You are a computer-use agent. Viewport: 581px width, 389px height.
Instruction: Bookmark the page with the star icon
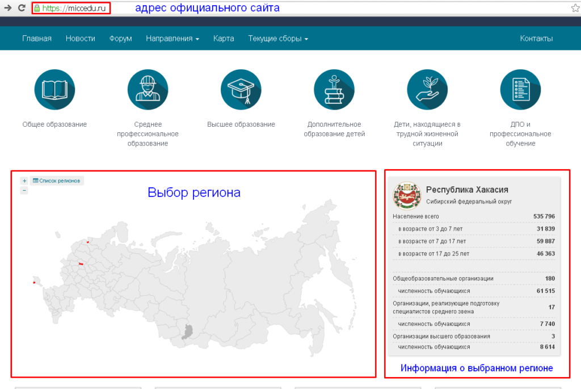(x=575, y=9)
